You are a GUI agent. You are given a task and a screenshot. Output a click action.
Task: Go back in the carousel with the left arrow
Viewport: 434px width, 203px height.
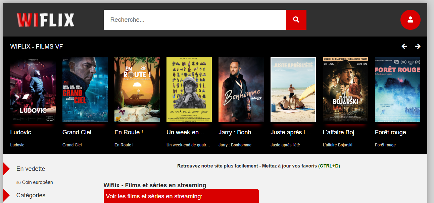click(404, 46)
